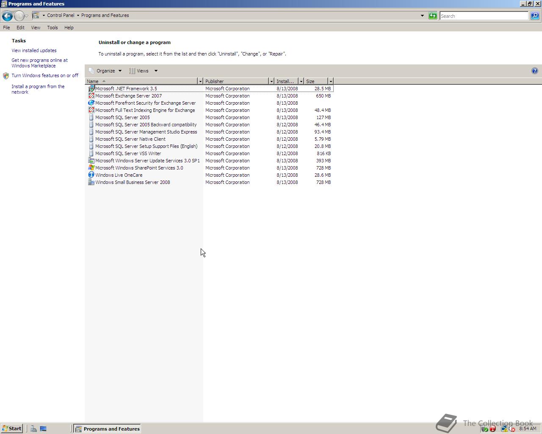Click the Programs and Features address bar icon
Viewport: 542px width, 434px height.
click(36, 15)
